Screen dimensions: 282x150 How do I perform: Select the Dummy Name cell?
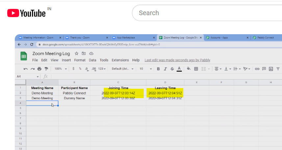(x=74, y=98)
